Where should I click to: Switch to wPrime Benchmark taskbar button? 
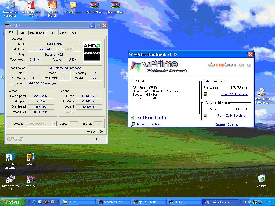(220, 202)
